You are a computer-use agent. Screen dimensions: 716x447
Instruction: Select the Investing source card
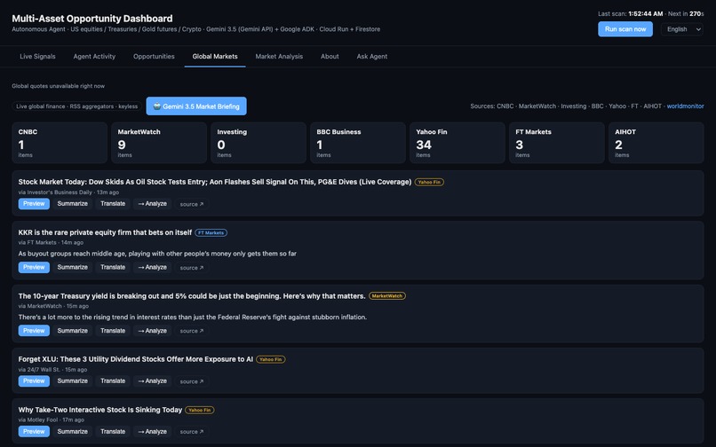click(259, 143)
